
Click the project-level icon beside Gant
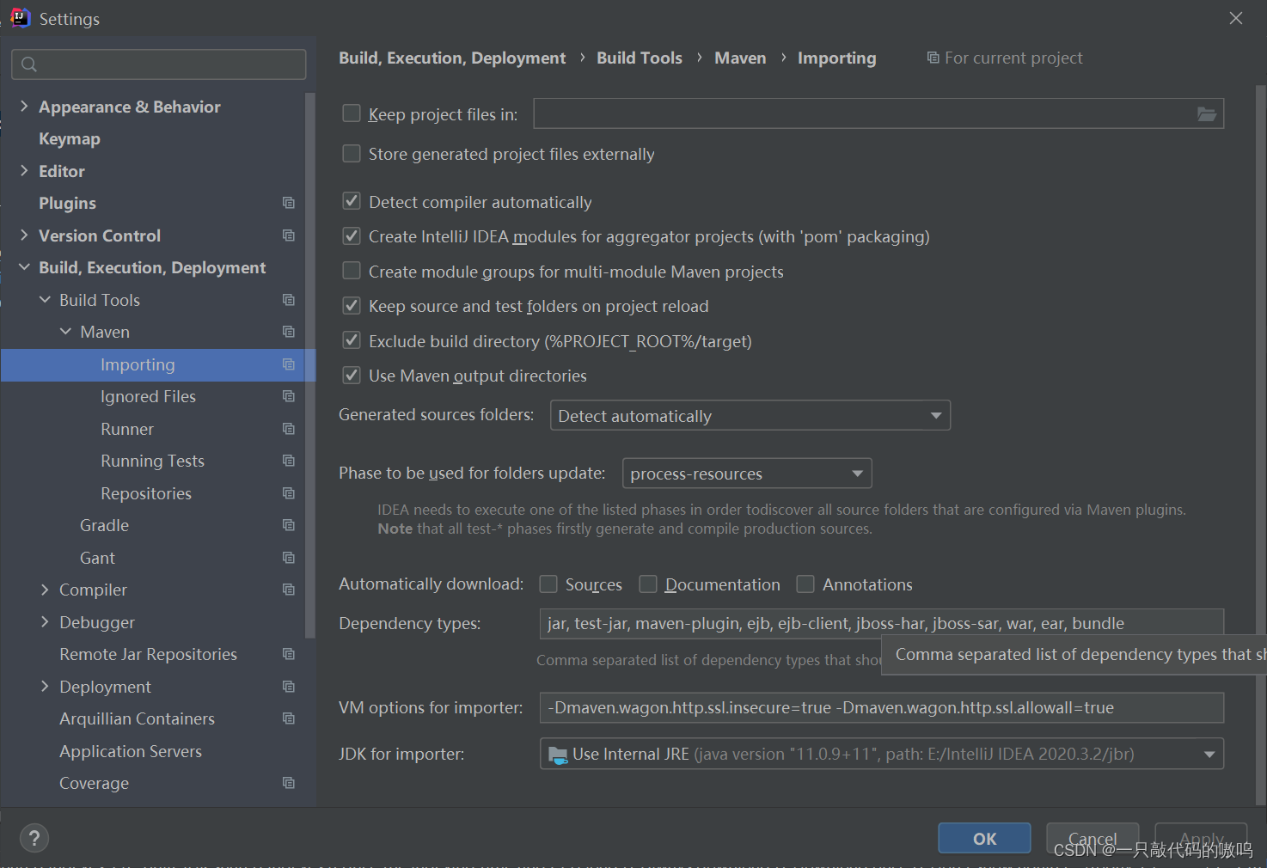(289, 558)
